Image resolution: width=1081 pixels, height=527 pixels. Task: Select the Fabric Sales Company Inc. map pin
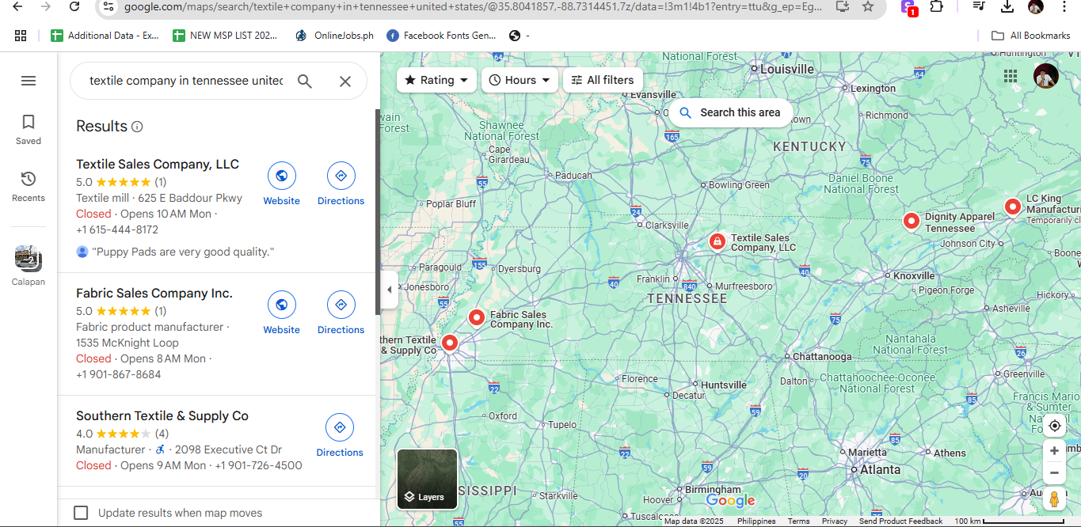tap(476, 317)
